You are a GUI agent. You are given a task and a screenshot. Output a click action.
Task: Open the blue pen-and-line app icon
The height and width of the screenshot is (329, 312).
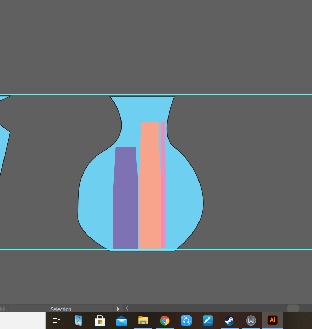click(208, 321)
